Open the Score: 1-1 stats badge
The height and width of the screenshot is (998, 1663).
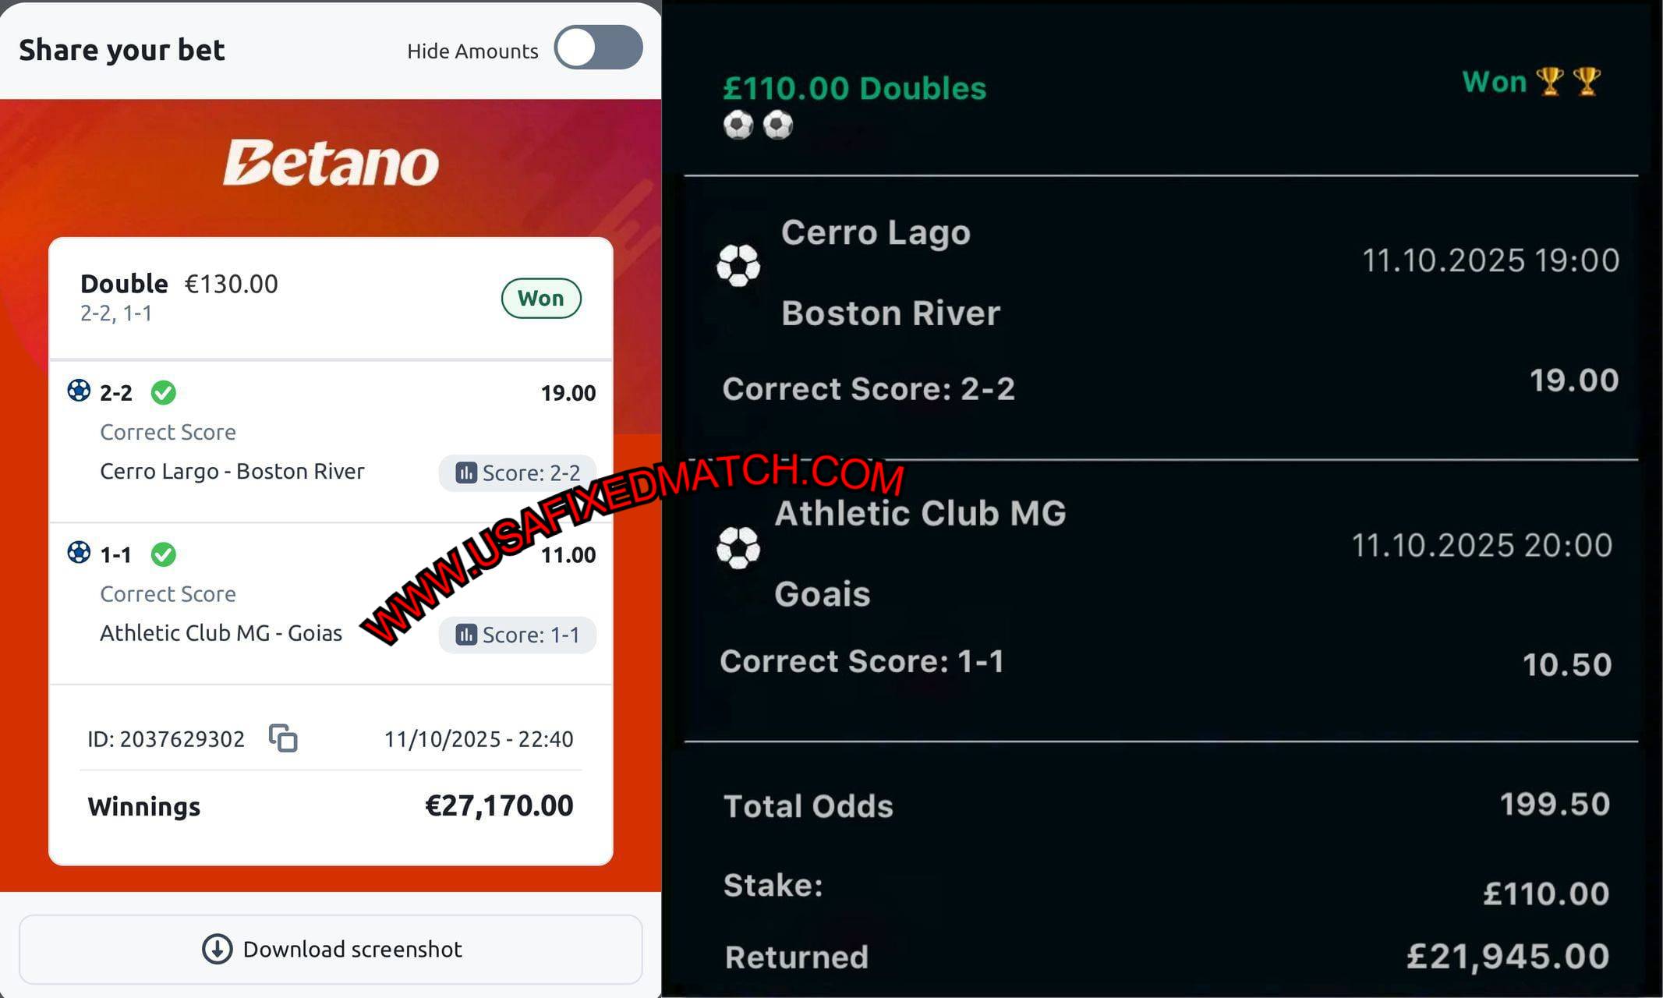(518, 635)
